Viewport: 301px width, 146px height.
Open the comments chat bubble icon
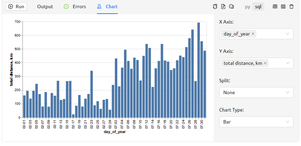click(x=231, y=6)
